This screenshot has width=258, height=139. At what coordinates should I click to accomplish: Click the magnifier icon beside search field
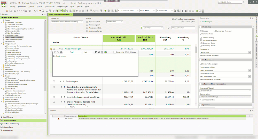[x=168, y=28]
